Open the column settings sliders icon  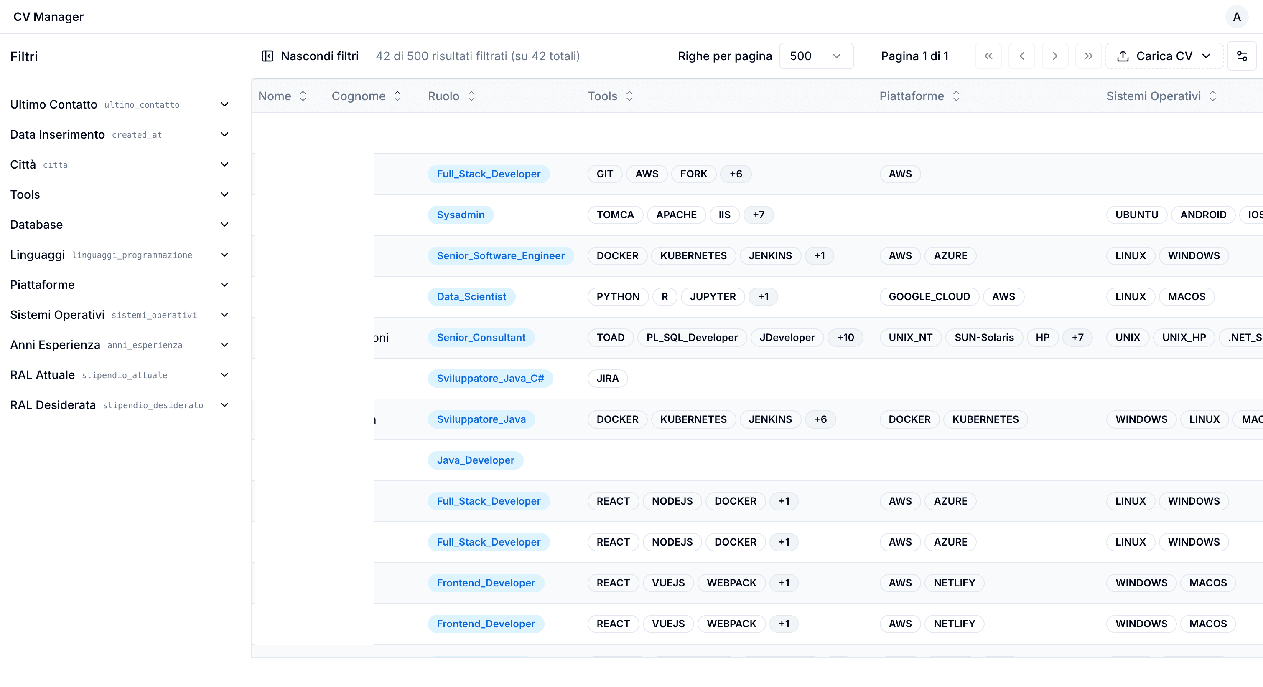pos(1241,56)
